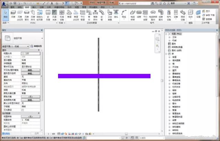This screenshot has width=220, height=141.
Task: Select the Duct (风管) tool
Action: point(13,14)
